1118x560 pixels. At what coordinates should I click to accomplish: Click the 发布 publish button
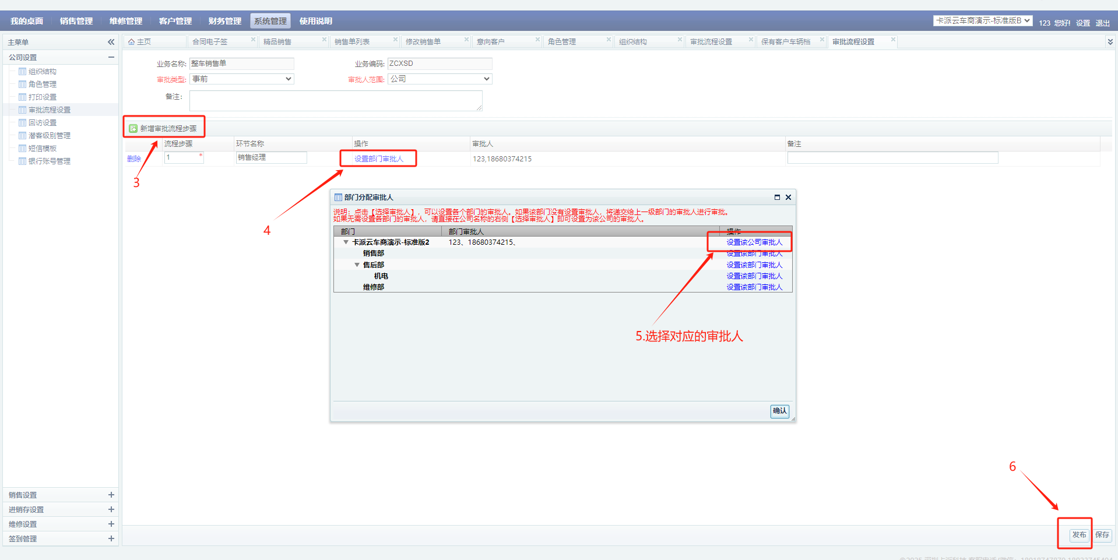pyautogui.click(x=1079, y=535)
